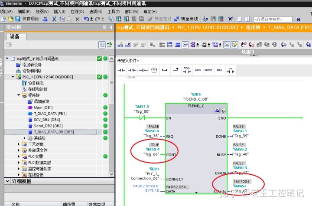Save project with 保存项目 button
The width and height of the screenshot is (312, 206).
pyautogui.click(x=27, y=19)
